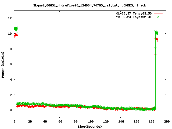Viewport: 172px width, 129px height.
Task: Click x-axis tick label 100
Action: point(91,121)
